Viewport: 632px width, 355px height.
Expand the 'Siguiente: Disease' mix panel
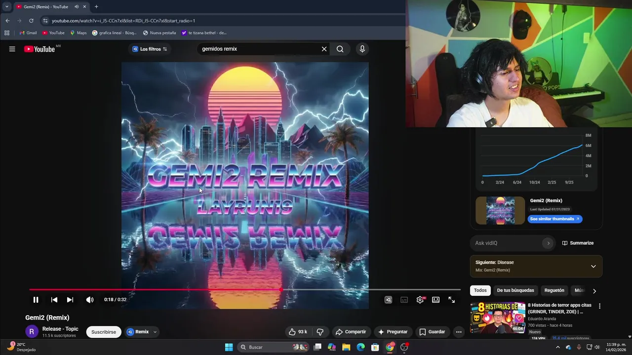click(593, 266)
